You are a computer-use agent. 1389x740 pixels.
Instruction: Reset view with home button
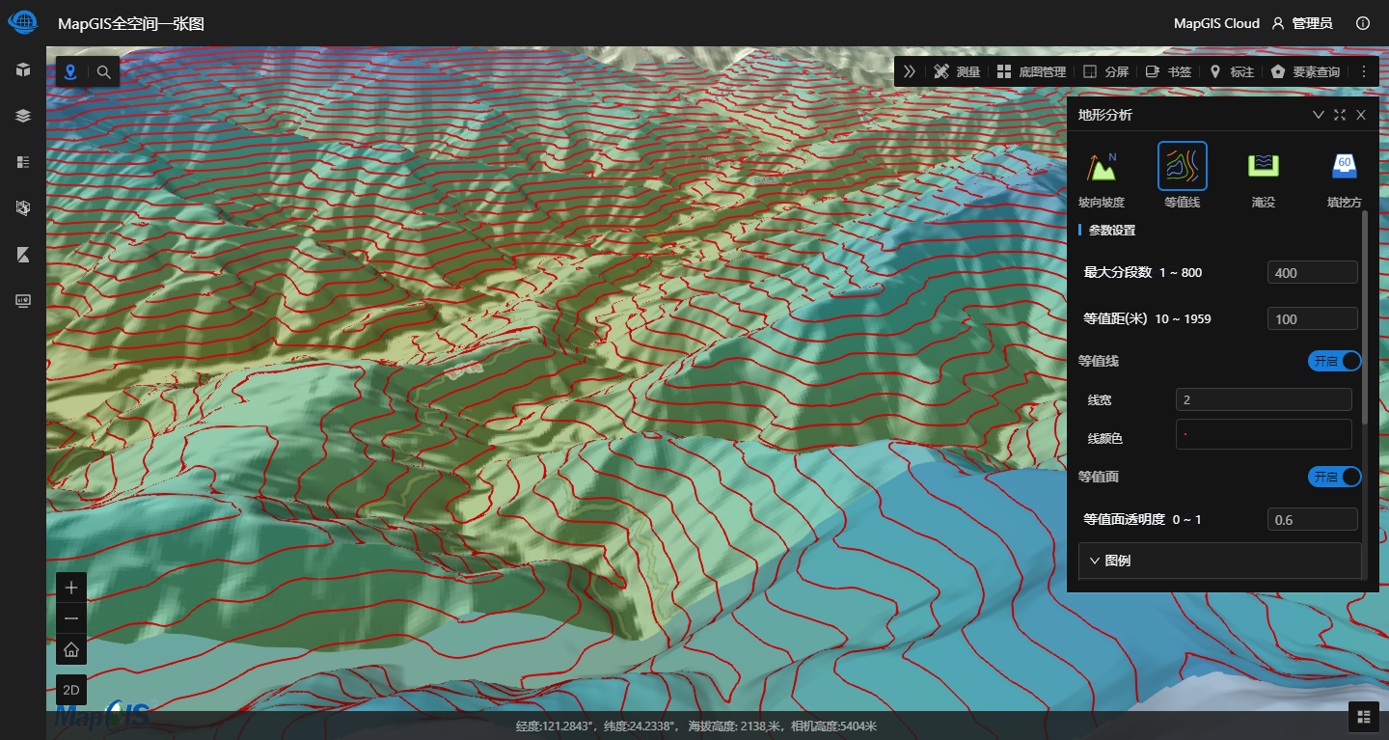[70, 649]
